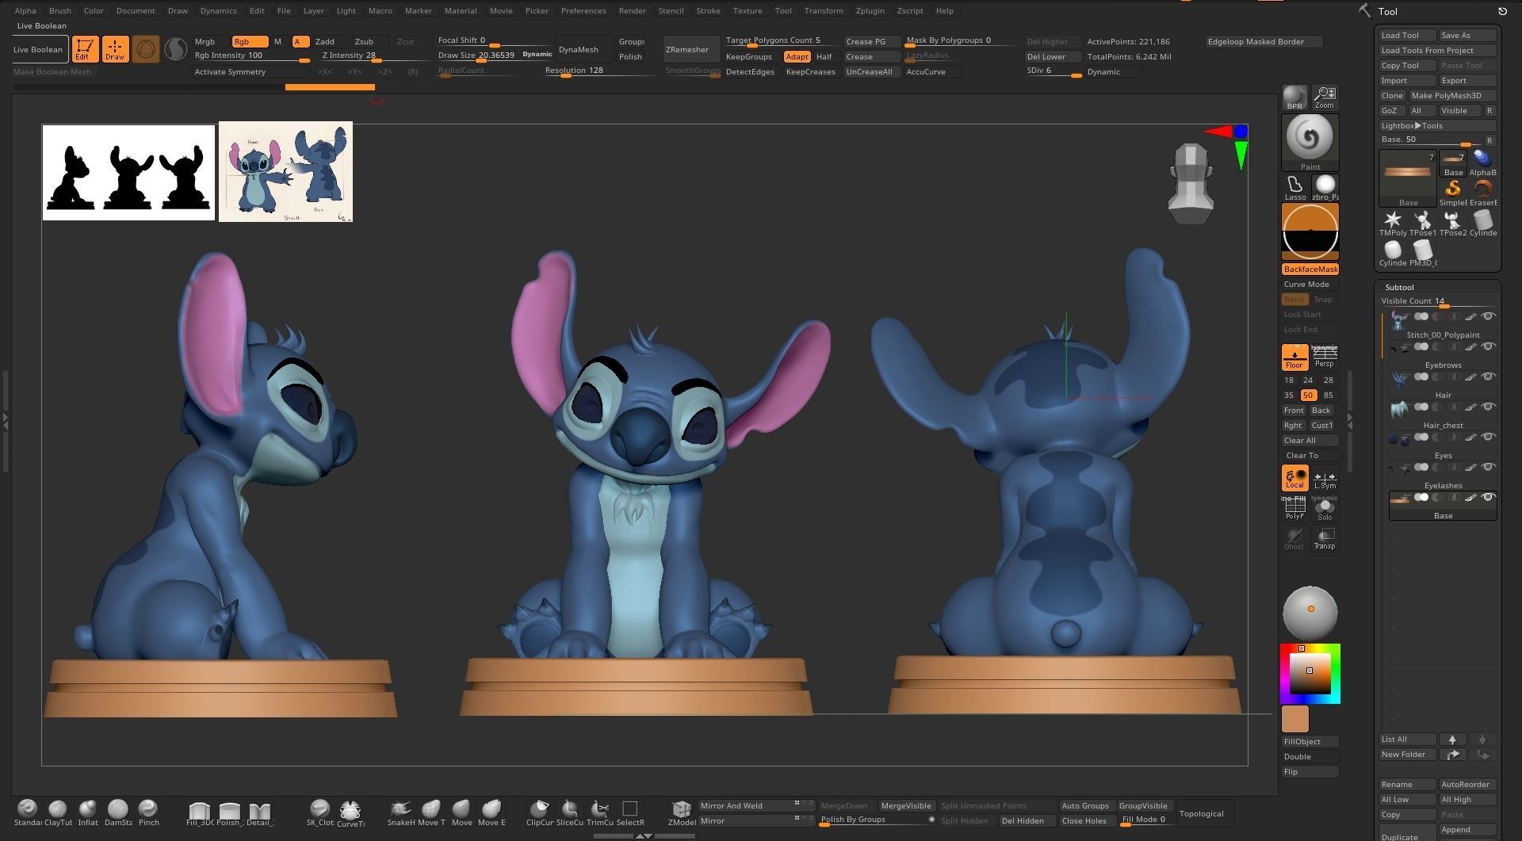Image resolution: width=1522 pixels, height=841 pixels.
Task: Open the Paint material swirl thumbnail
Action: 1310,143
